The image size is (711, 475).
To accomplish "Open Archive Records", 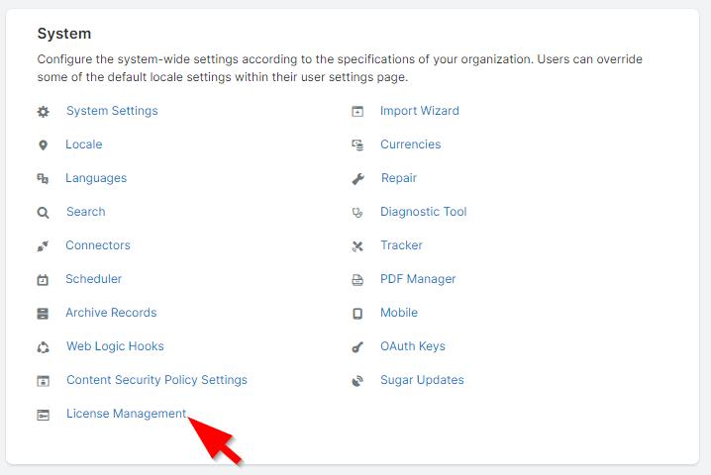I will pos(111,313).
